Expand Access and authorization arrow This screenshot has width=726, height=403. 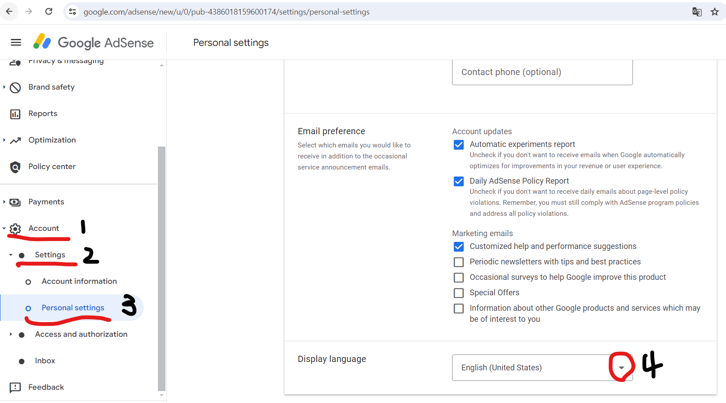point(11,334)
